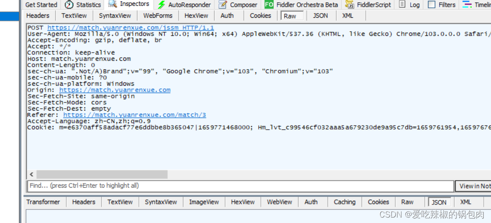The width and height of the screenshot is (491, 223).
Task: Click the sec-ch-ua-mobile: ?0 line
Action: (x=67, y=78)
